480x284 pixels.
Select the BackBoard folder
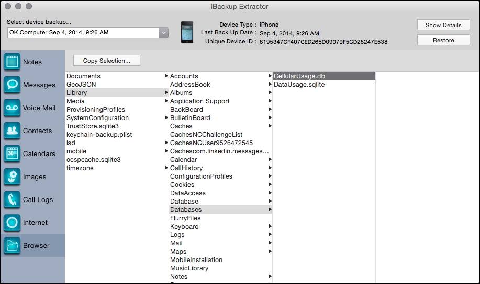coord(186,109)
